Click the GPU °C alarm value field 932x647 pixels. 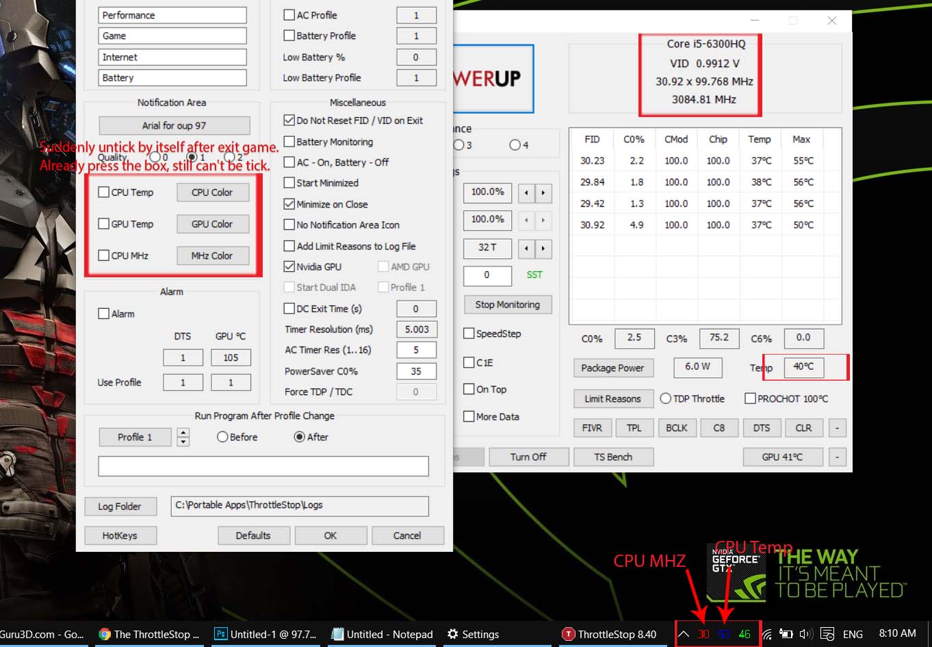[x=231, y=357]
